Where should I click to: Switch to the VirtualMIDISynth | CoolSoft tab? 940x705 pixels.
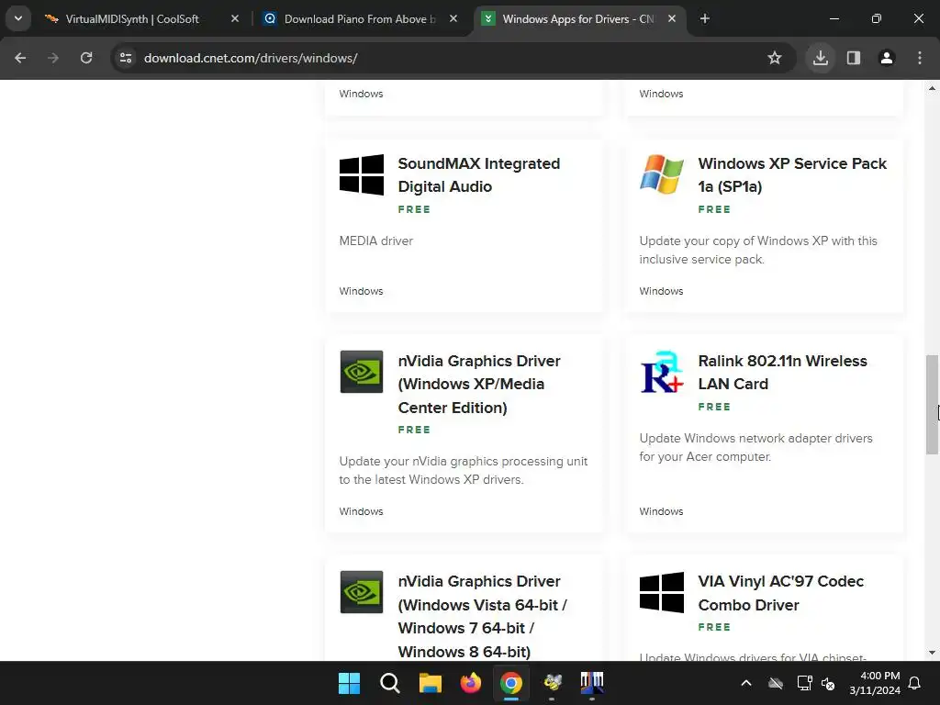coord(132,19)
